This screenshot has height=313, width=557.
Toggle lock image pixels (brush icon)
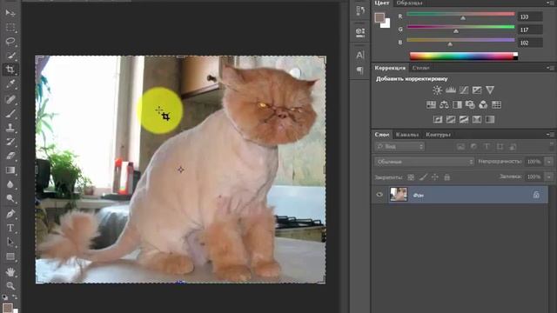click(x=423, y=177)
